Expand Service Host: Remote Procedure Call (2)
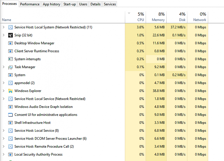Viewport: 224px width, 161px height. click(x=4, y=147)
